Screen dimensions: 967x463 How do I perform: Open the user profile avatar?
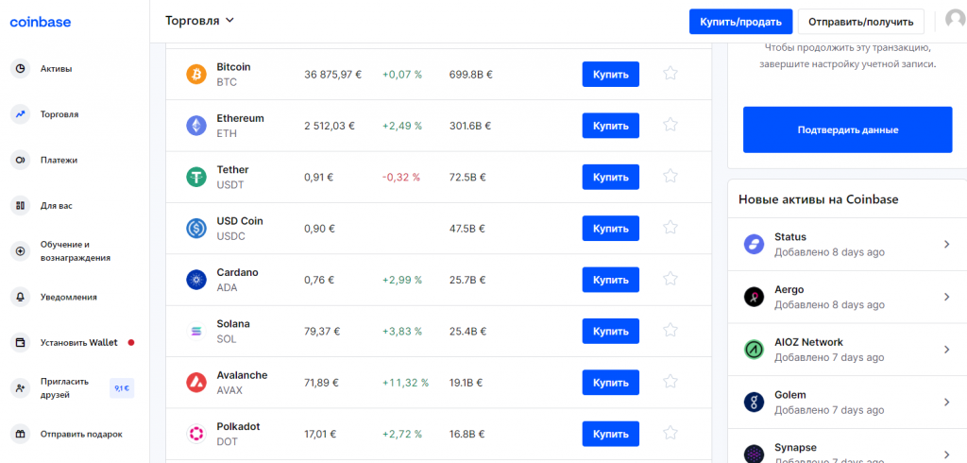pyautogui.click(x=956, y=21)
